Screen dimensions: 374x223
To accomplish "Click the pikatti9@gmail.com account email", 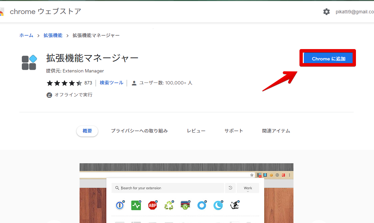I will pos(355,12).
